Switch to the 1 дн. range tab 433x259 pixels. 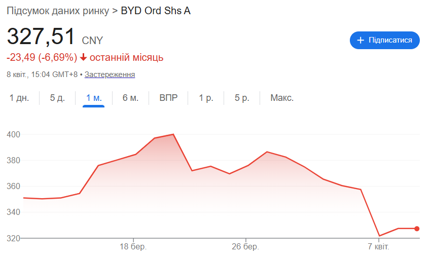19,98
